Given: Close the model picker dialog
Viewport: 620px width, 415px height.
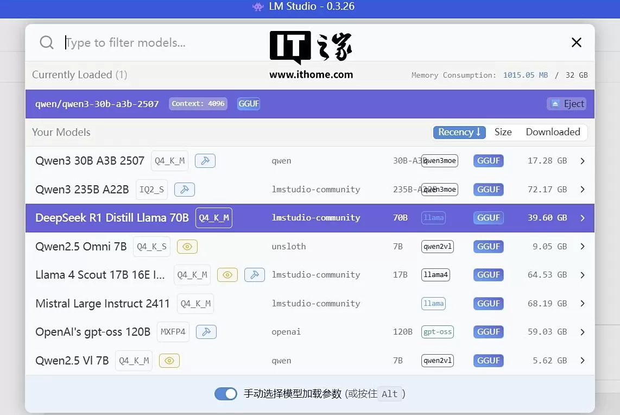Looking at the screenshot, I should click(577, 42).
